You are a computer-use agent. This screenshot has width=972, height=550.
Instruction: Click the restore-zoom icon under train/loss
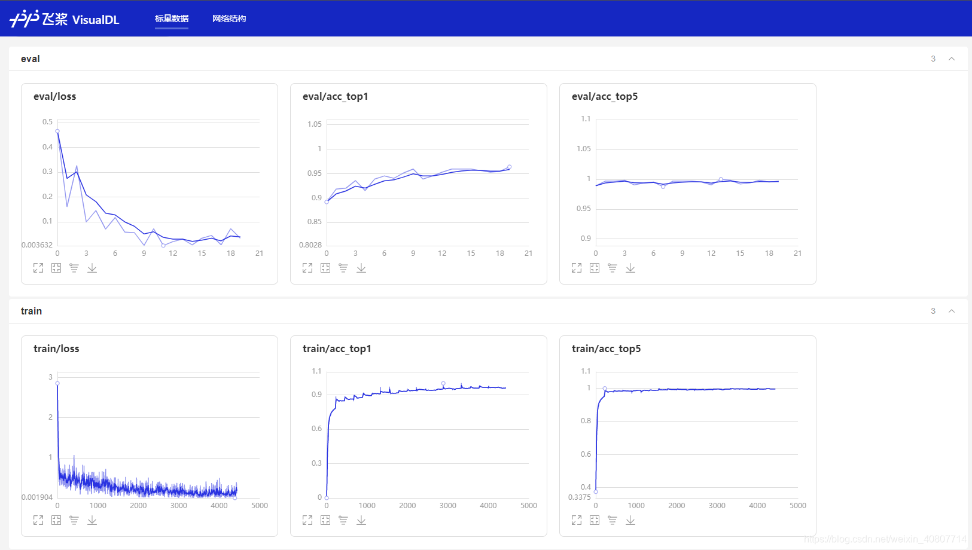(x=56, y=520)
